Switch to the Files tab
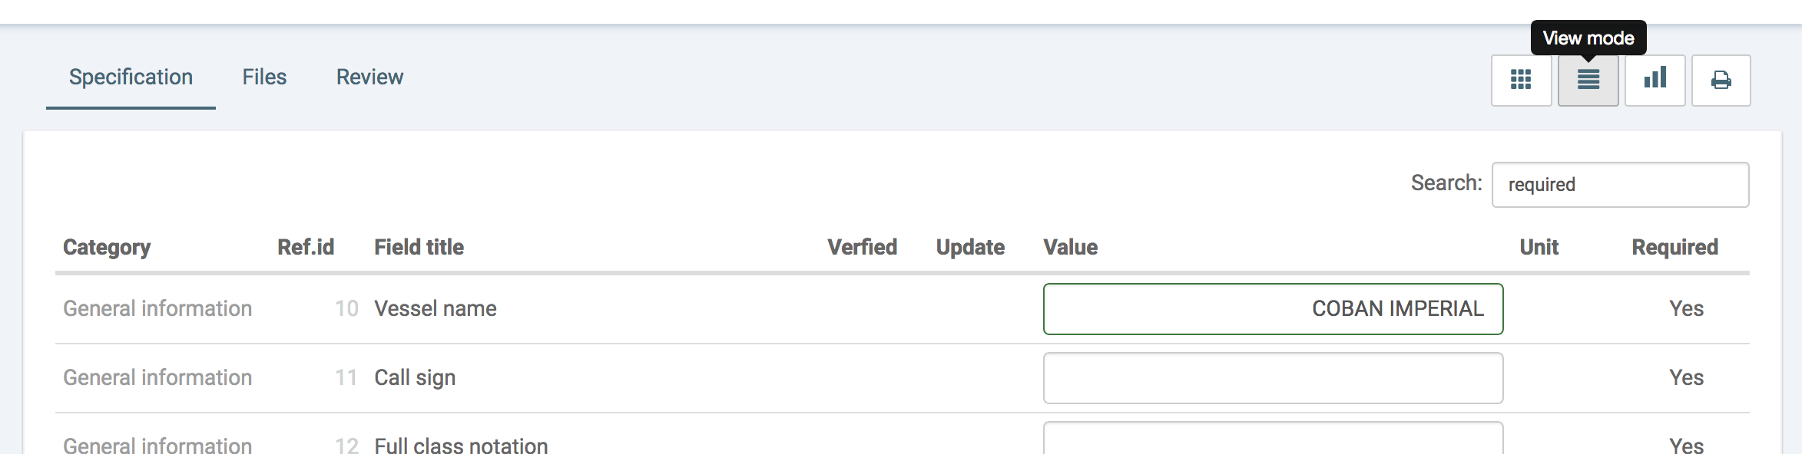 [264, 77]
